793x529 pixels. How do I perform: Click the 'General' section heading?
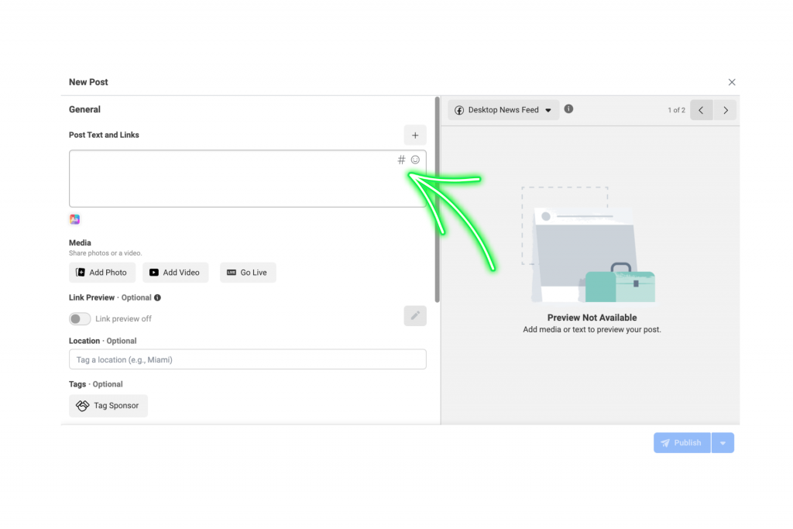click(84, 109)
